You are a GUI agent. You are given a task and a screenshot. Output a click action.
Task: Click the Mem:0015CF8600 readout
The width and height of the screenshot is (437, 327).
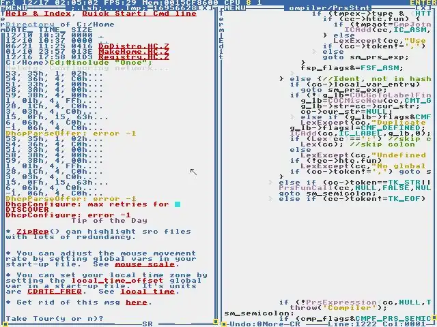coord(180,3)
